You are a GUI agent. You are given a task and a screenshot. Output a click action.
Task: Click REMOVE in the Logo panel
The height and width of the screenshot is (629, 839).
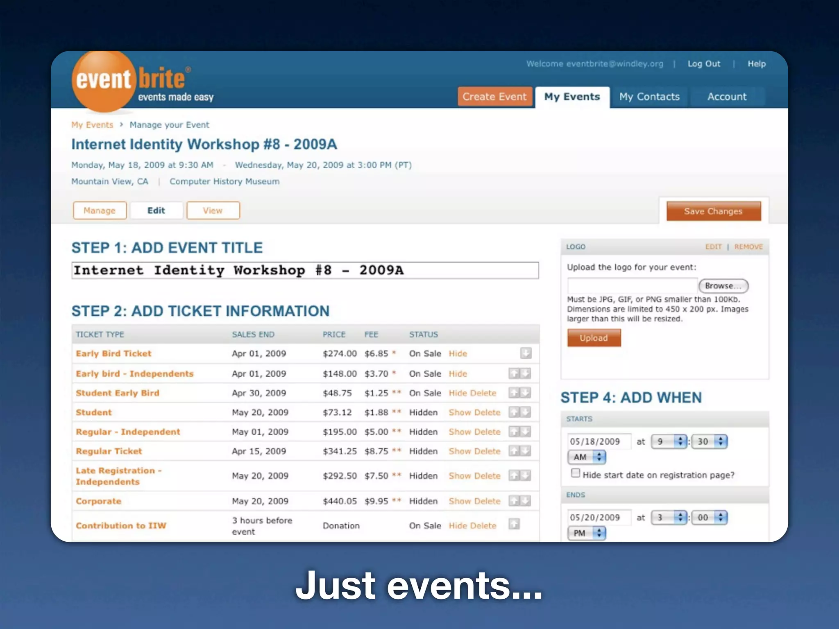coord(748,247)
